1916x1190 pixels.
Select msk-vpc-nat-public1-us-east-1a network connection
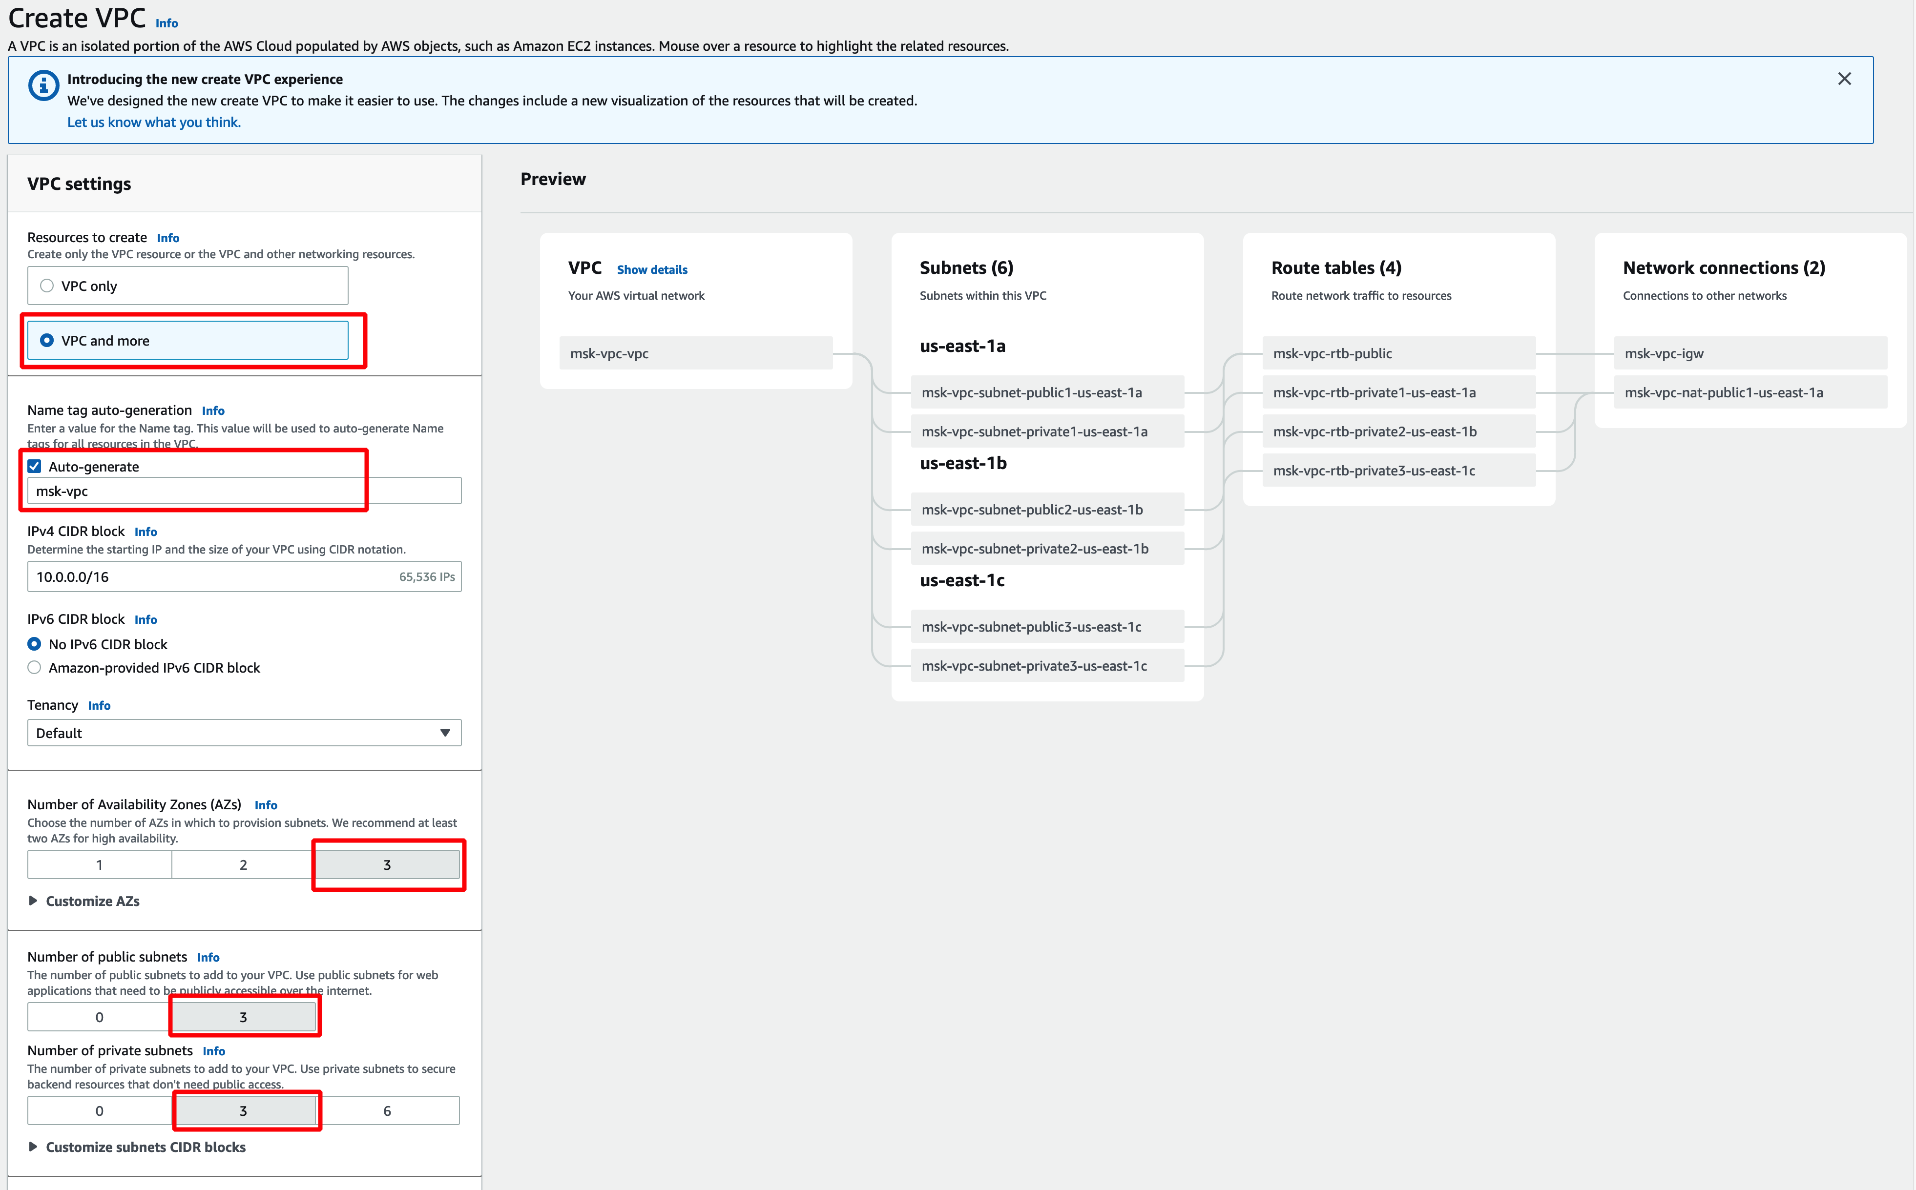point(1750,392)
